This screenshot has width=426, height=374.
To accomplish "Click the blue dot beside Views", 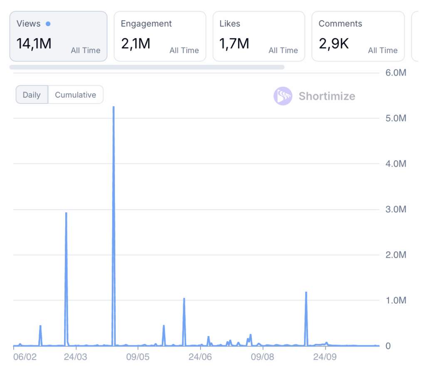I will (48, 24).
